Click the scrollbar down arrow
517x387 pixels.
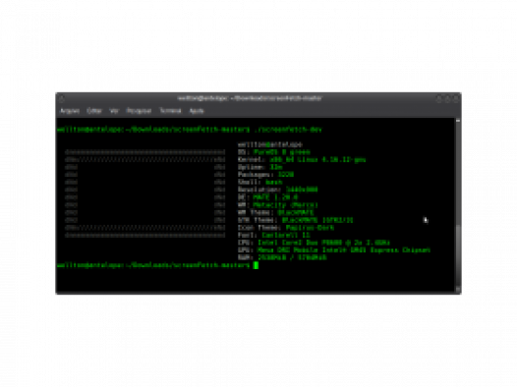[458, 289]
